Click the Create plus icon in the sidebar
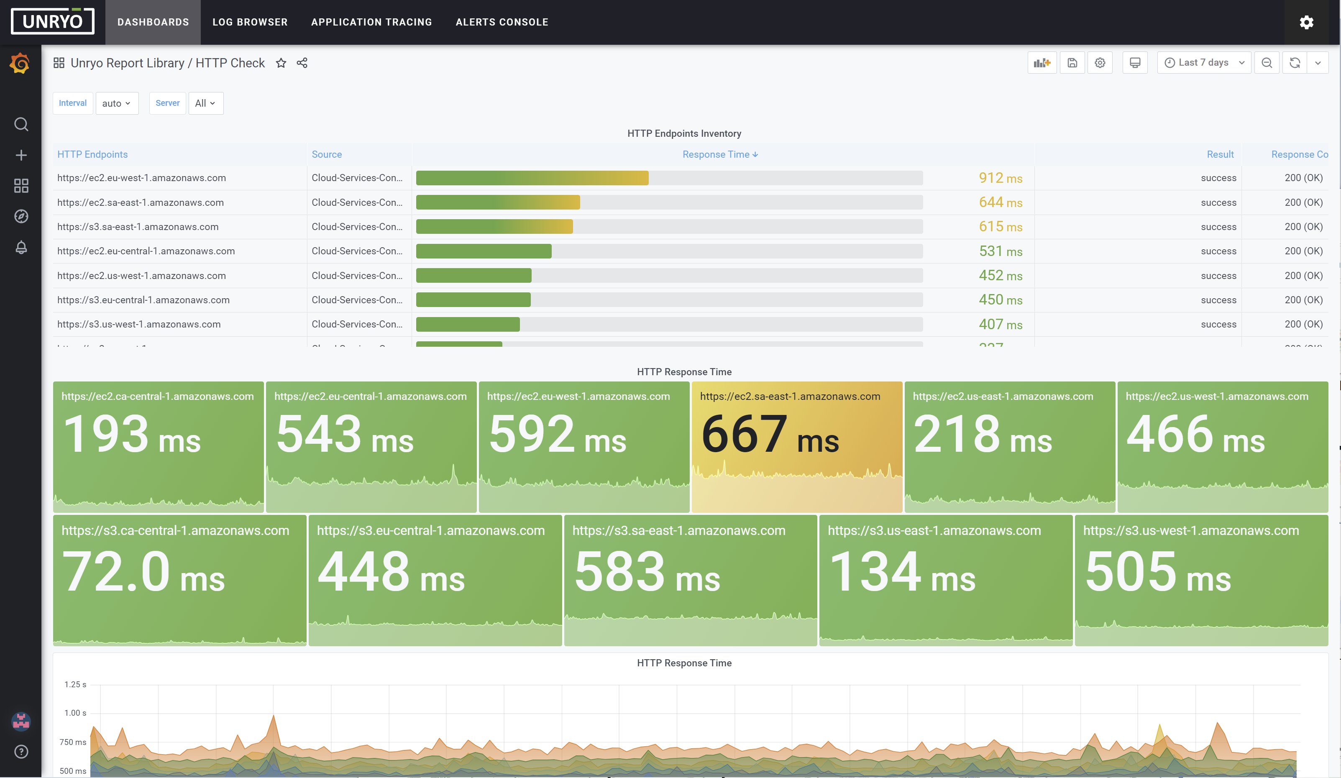The width and height of the screenshot is (1341, 778). coord(21,155)
